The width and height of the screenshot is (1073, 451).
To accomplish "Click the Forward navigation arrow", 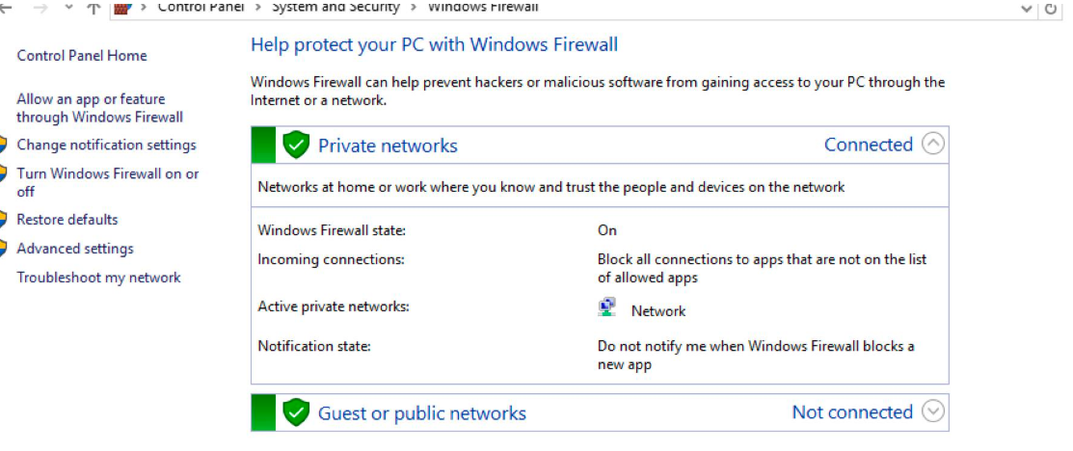I will (x=40, y=8).
